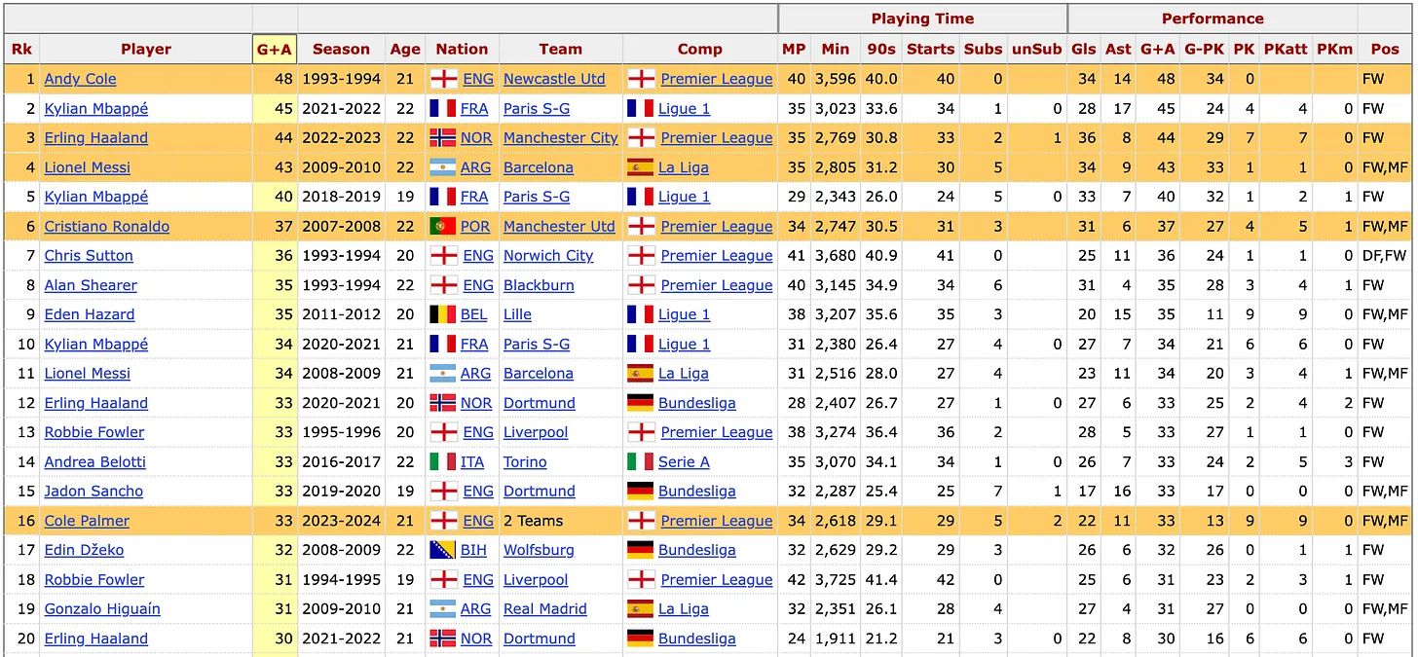Image resolution: width=1418 pixels, height=657 pixels.
Task: Sort by the MP column header
Action: pos(794,49)
